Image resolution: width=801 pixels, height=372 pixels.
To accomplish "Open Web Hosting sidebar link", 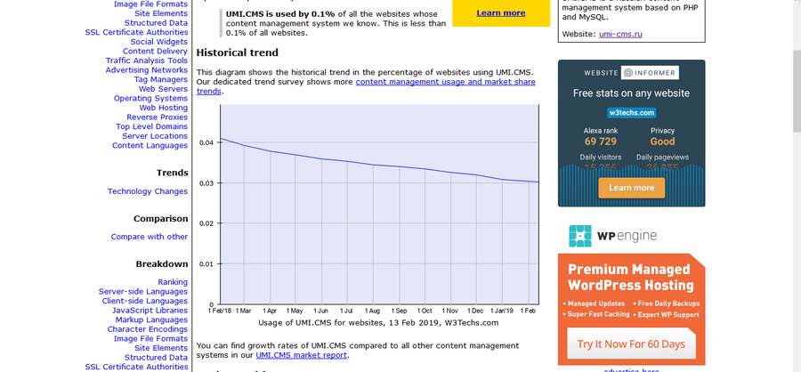I will click(x=164, y=108).
